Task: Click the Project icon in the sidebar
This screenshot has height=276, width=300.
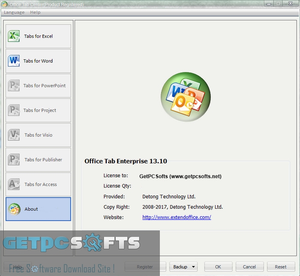Action: coord(14,110)
